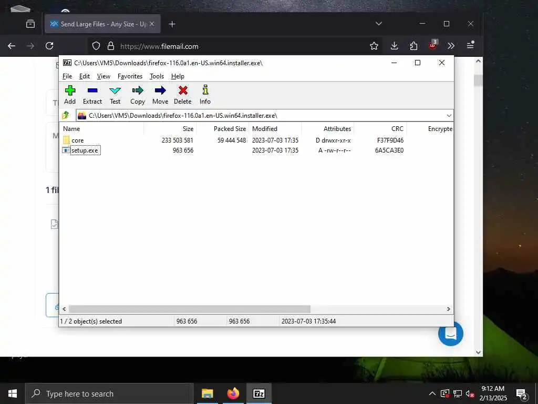Open the muted volume tray icon

point(470,393)
